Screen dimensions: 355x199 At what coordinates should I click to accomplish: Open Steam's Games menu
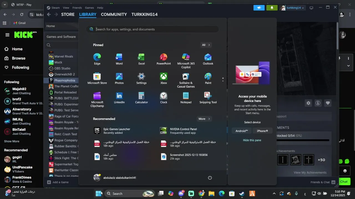click(89, 8)
